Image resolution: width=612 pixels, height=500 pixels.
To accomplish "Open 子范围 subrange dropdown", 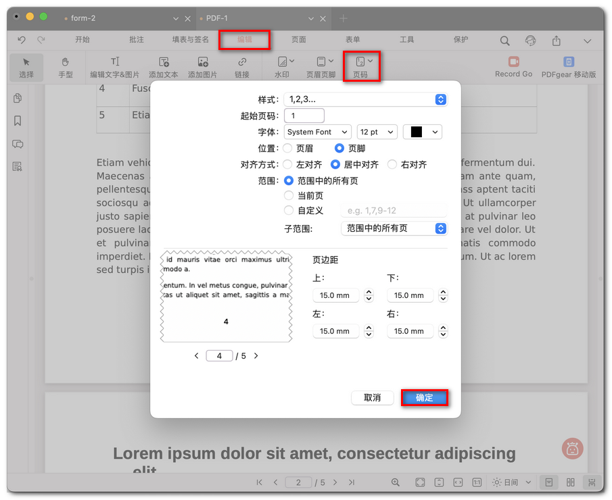I will click(x=394, y=228).
